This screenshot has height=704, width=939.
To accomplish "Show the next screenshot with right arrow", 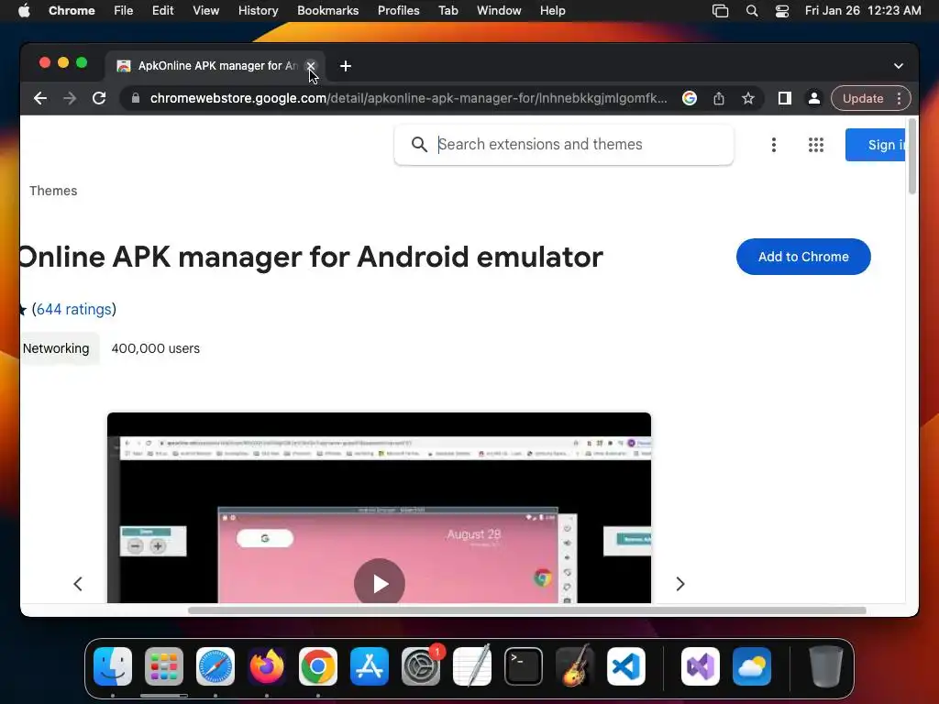I will [679, 584].
